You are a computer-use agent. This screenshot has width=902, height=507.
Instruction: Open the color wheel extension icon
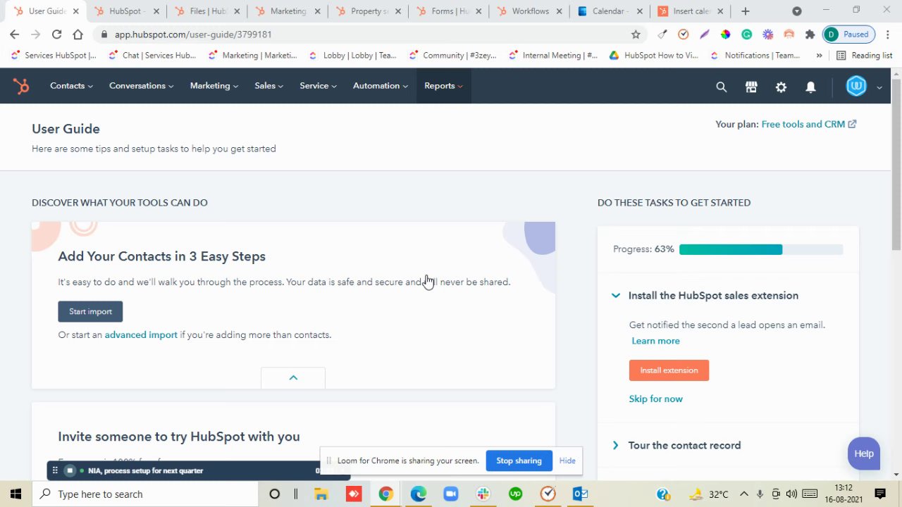725,34
